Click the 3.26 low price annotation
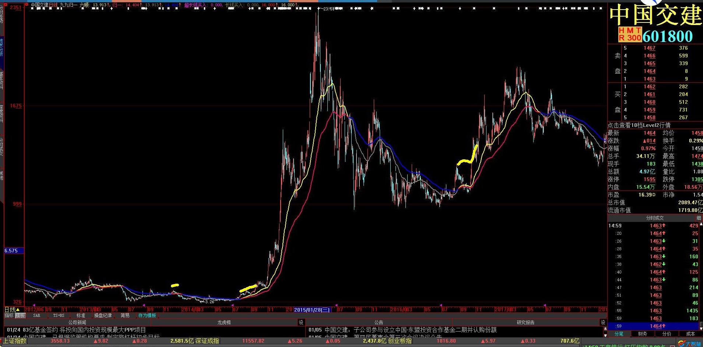 click(210, 302)
